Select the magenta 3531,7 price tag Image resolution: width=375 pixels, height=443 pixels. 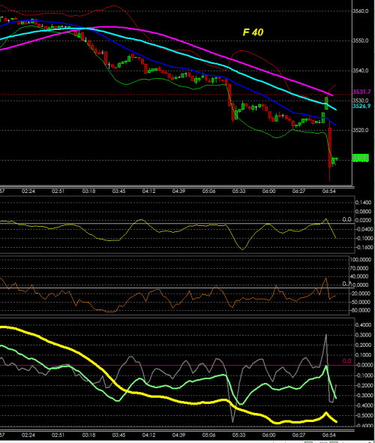tap(361, 92)
